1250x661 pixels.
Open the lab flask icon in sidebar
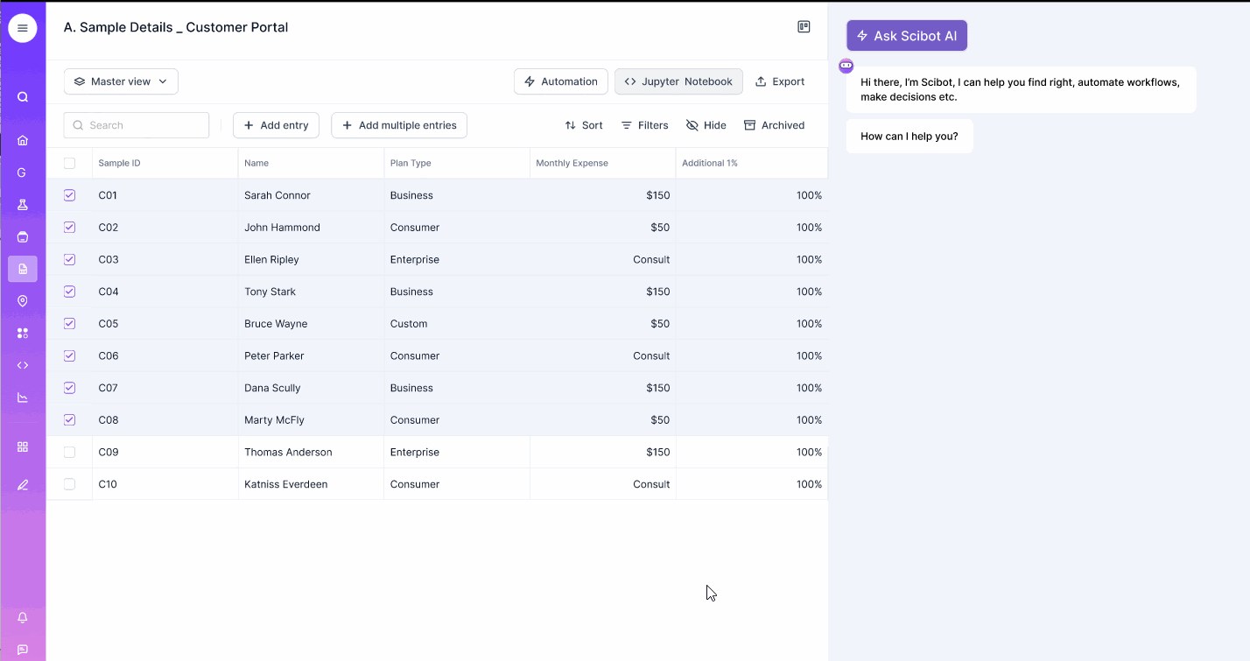22,204
